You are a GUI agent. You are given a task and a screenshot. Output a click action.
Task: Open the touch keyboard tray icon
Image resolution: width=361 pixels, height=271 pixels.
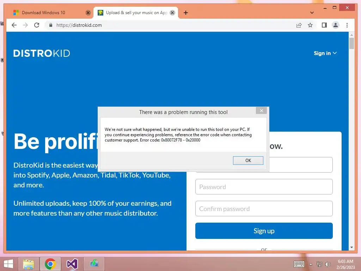299,264
